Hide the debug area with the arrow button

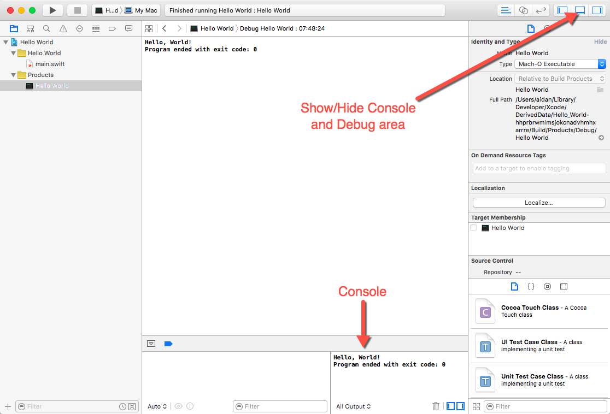coord(151,344)
